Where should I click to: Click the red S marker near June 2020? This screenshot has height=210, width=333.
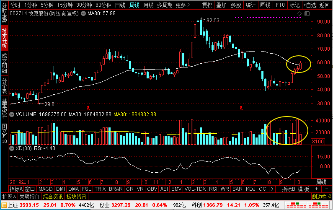click(241, 108)
